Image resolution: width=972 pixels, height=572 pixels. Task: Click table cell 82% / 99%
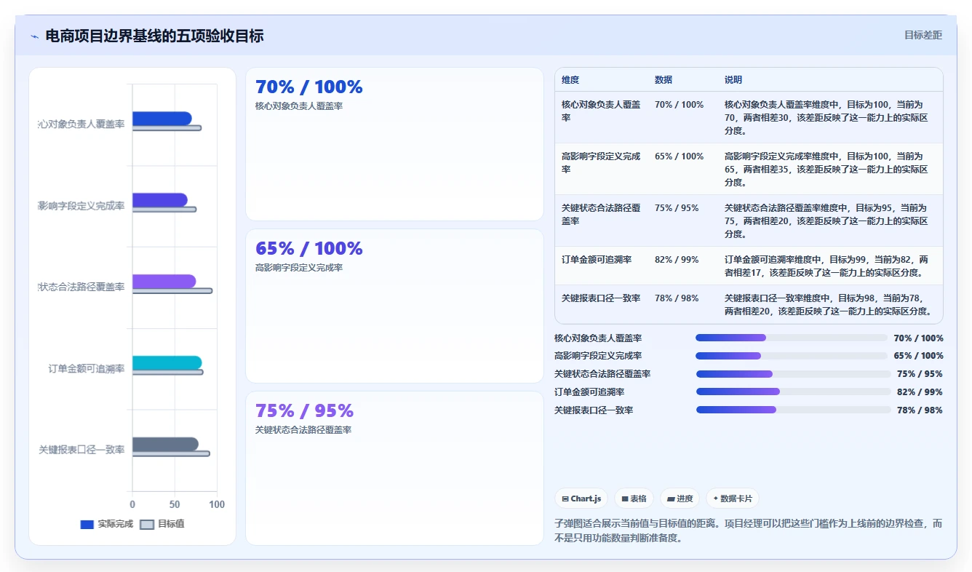click(x=677, y=260)
